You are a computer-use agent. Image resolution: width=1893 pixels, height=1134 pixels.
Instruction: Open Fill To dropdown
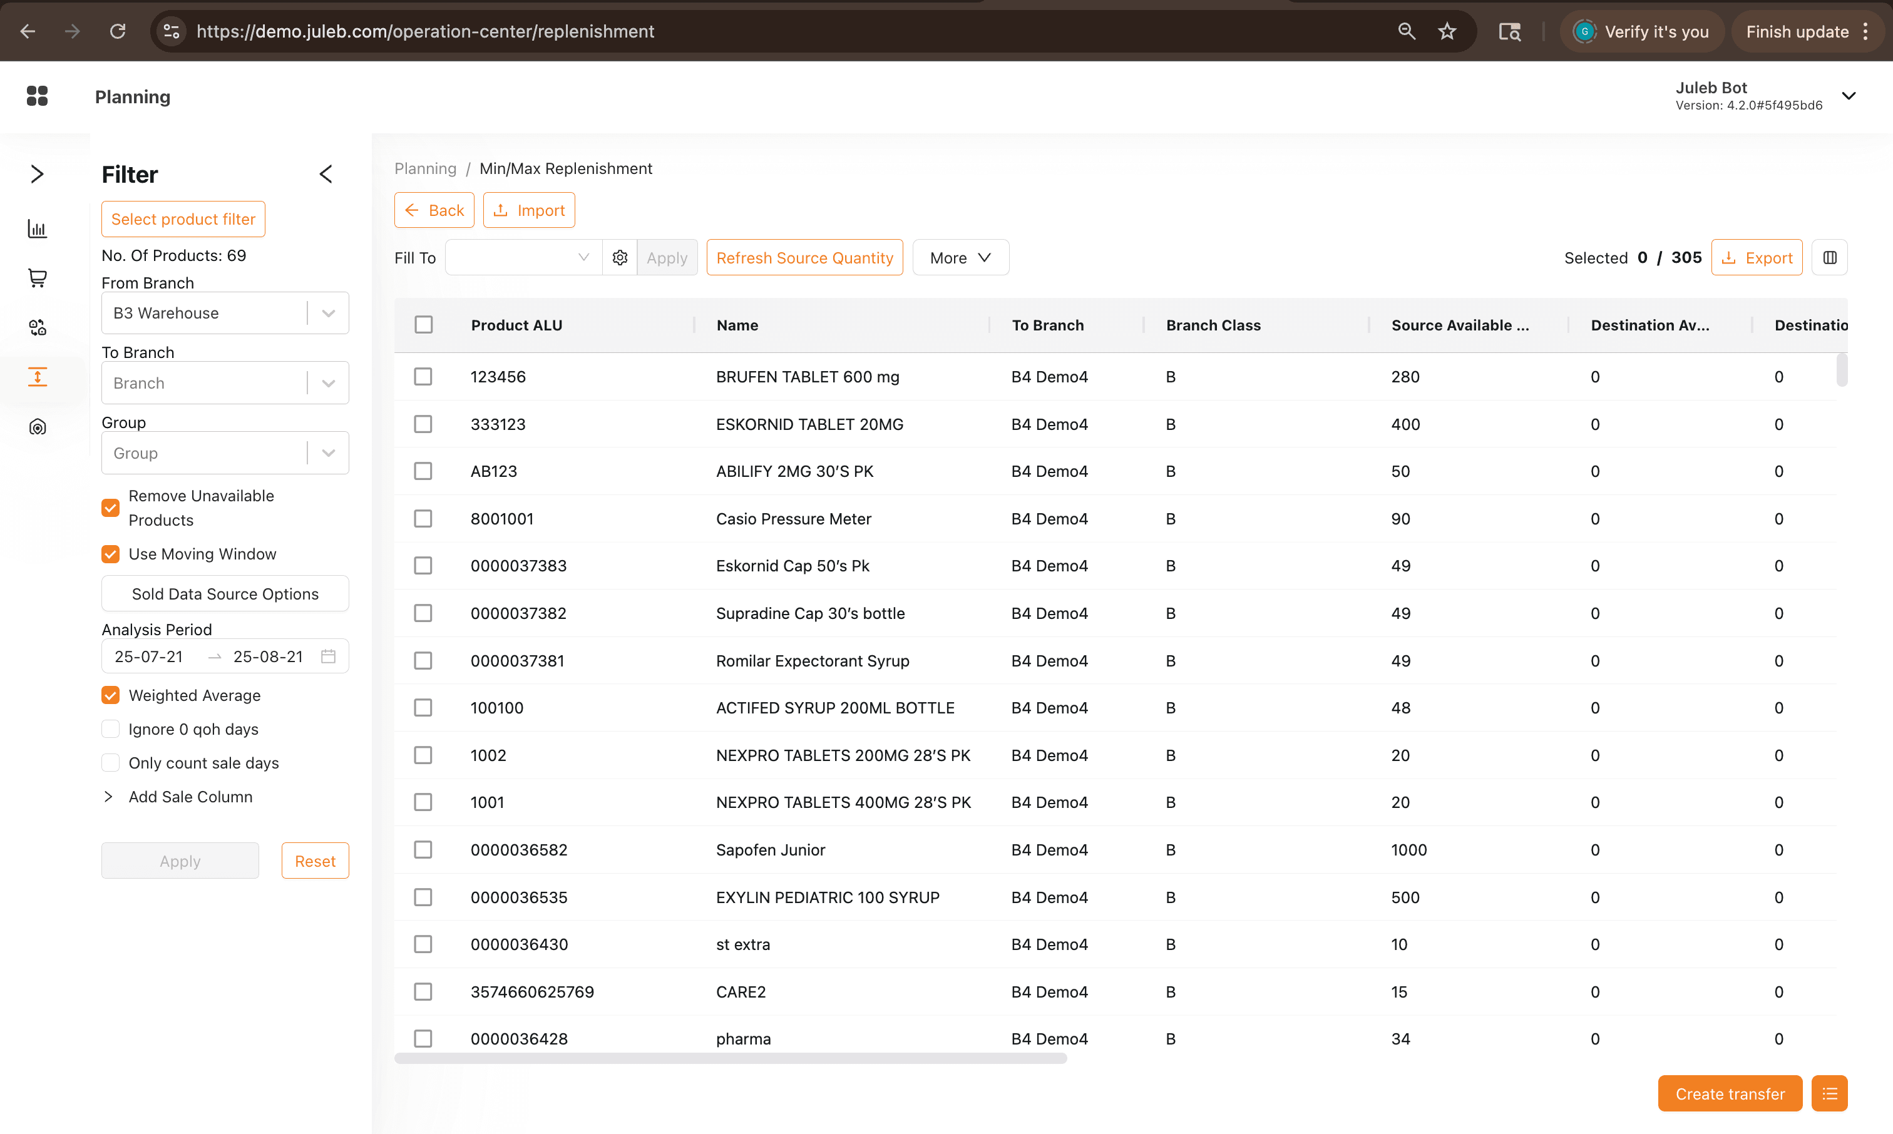coord(523,257)
